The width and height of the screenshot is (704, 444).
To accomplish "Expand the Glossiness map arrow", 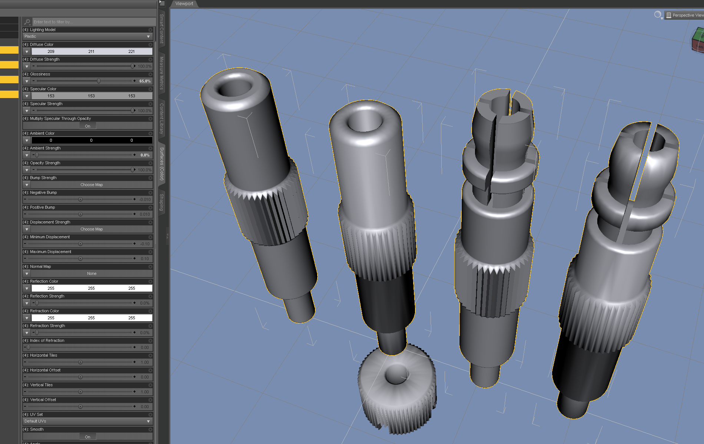I will click(27, 81).
